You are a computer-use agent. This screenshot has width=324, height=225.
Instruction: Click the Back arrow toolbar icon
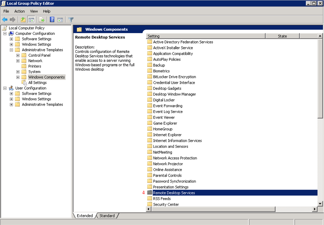5,20
